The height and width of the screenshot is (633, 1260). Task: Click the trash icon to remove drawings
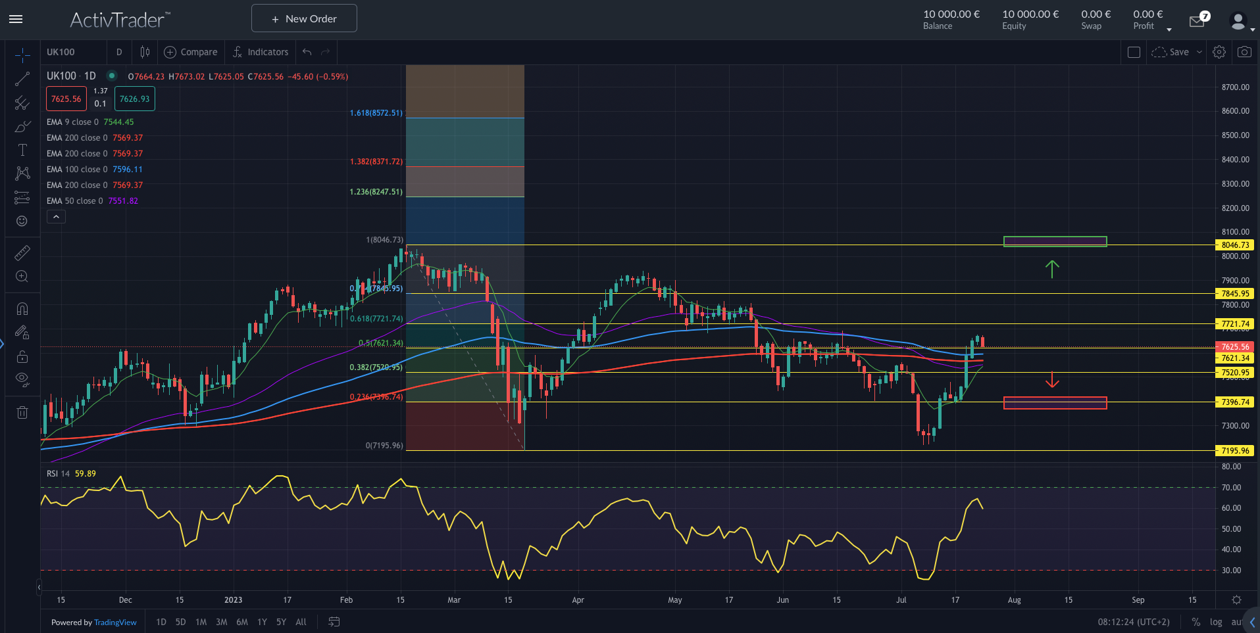(22, 413)
